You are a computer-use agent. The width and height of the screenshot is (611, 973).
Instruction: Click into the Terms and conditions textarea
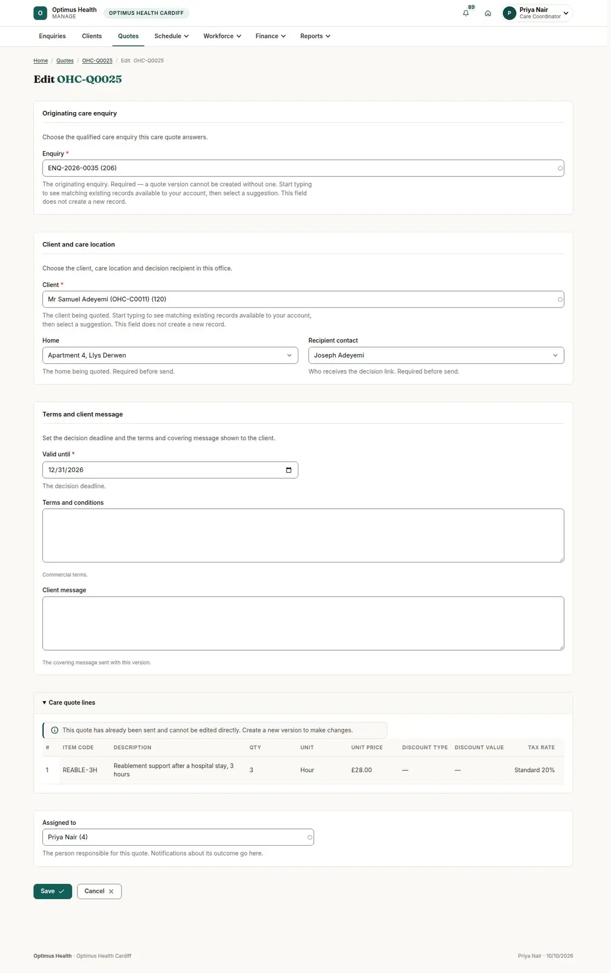(303, 535)
